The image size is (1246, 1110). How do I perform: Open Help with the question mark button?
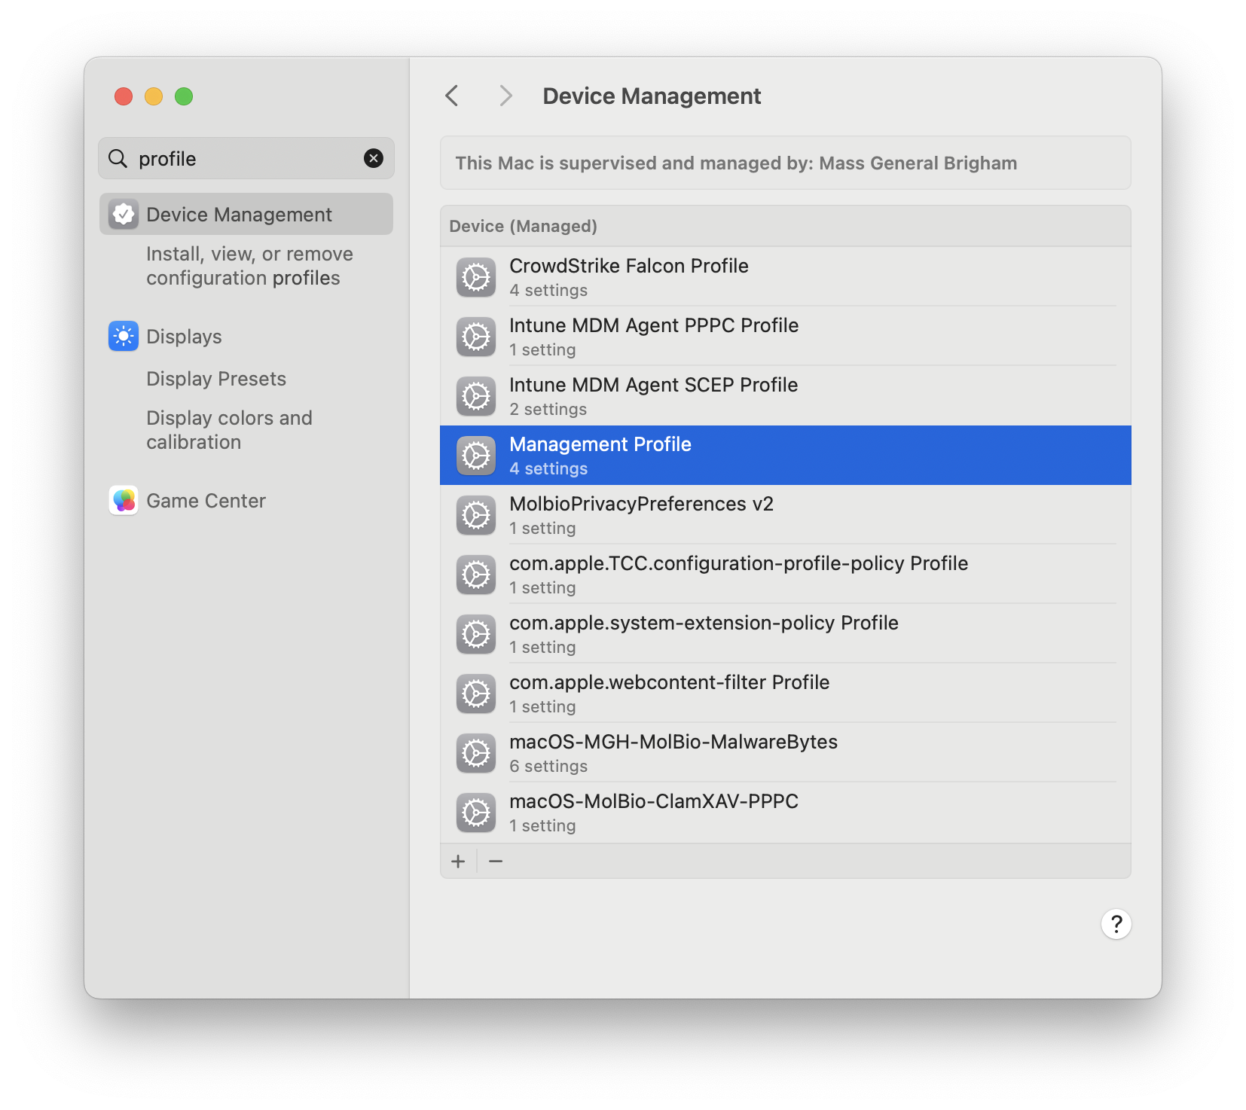(x=1116, y=924)
